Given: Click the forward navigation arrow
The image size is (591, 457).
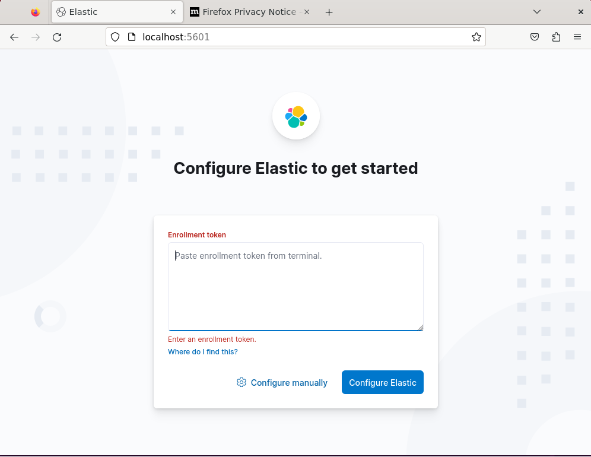Looking at the screenshot, I should coord(36,37).
